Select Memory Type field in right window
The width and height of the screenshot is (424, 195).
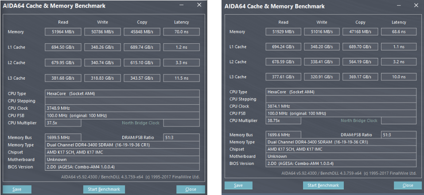[341, 142]
